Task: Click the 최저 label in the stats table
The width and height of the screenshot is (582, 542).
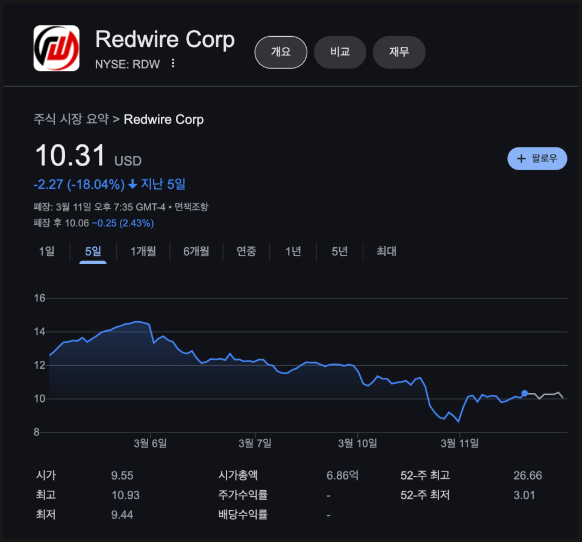Action: tap(46, 514)
